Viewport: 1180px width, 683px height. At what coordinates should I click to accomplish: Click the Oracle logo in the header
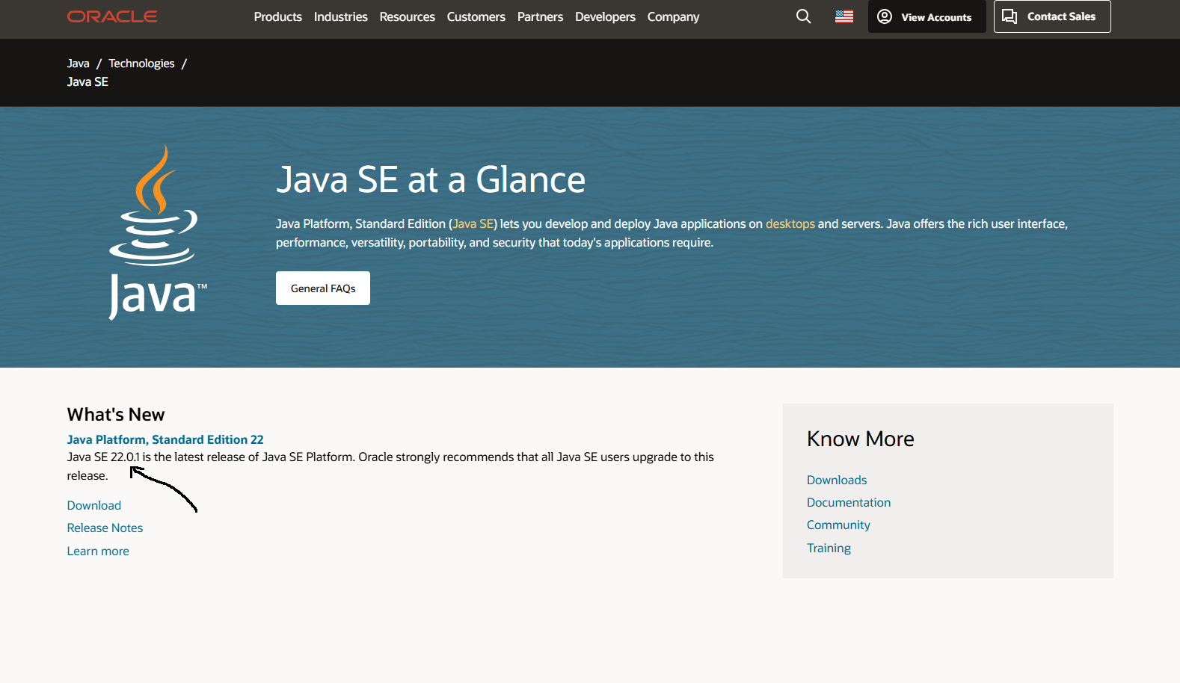(112, 16)
